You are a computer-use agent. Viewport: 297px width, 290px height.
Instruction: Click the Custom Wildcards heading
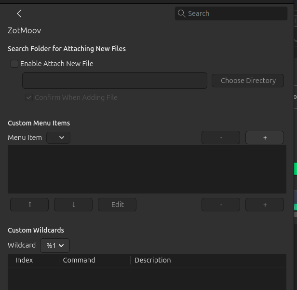point(36,230)
